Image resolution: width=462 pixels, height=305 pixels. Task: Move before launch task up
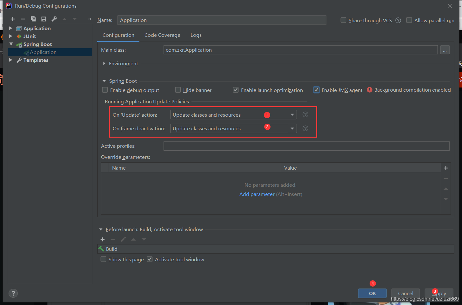tap(133, 239)
